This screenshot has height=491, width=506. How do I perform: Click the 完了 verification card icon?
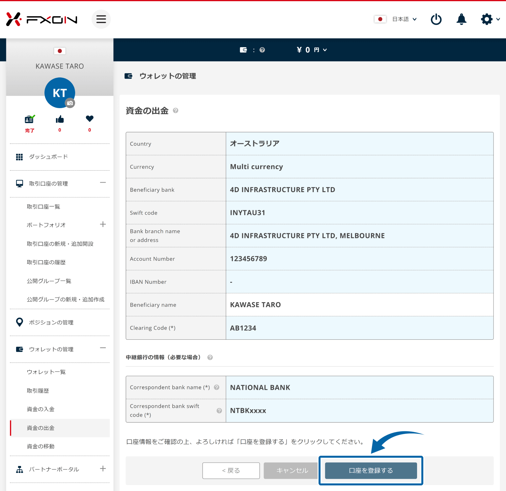point(30,119)
